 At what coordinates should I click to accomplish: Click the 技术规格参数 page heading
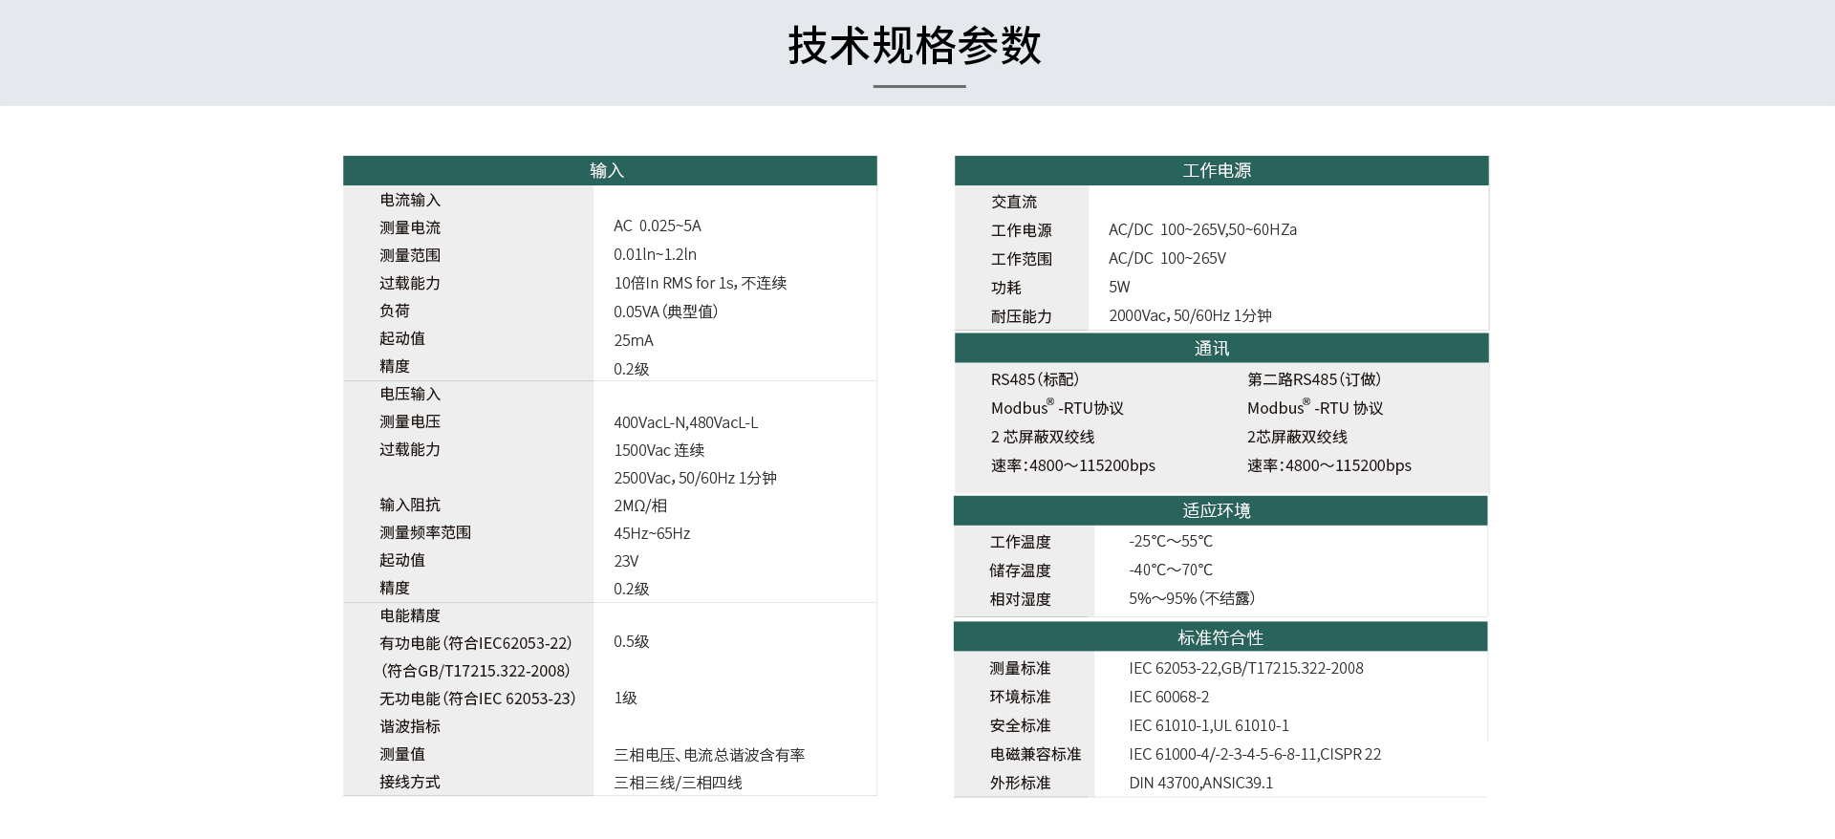(915, 46)
